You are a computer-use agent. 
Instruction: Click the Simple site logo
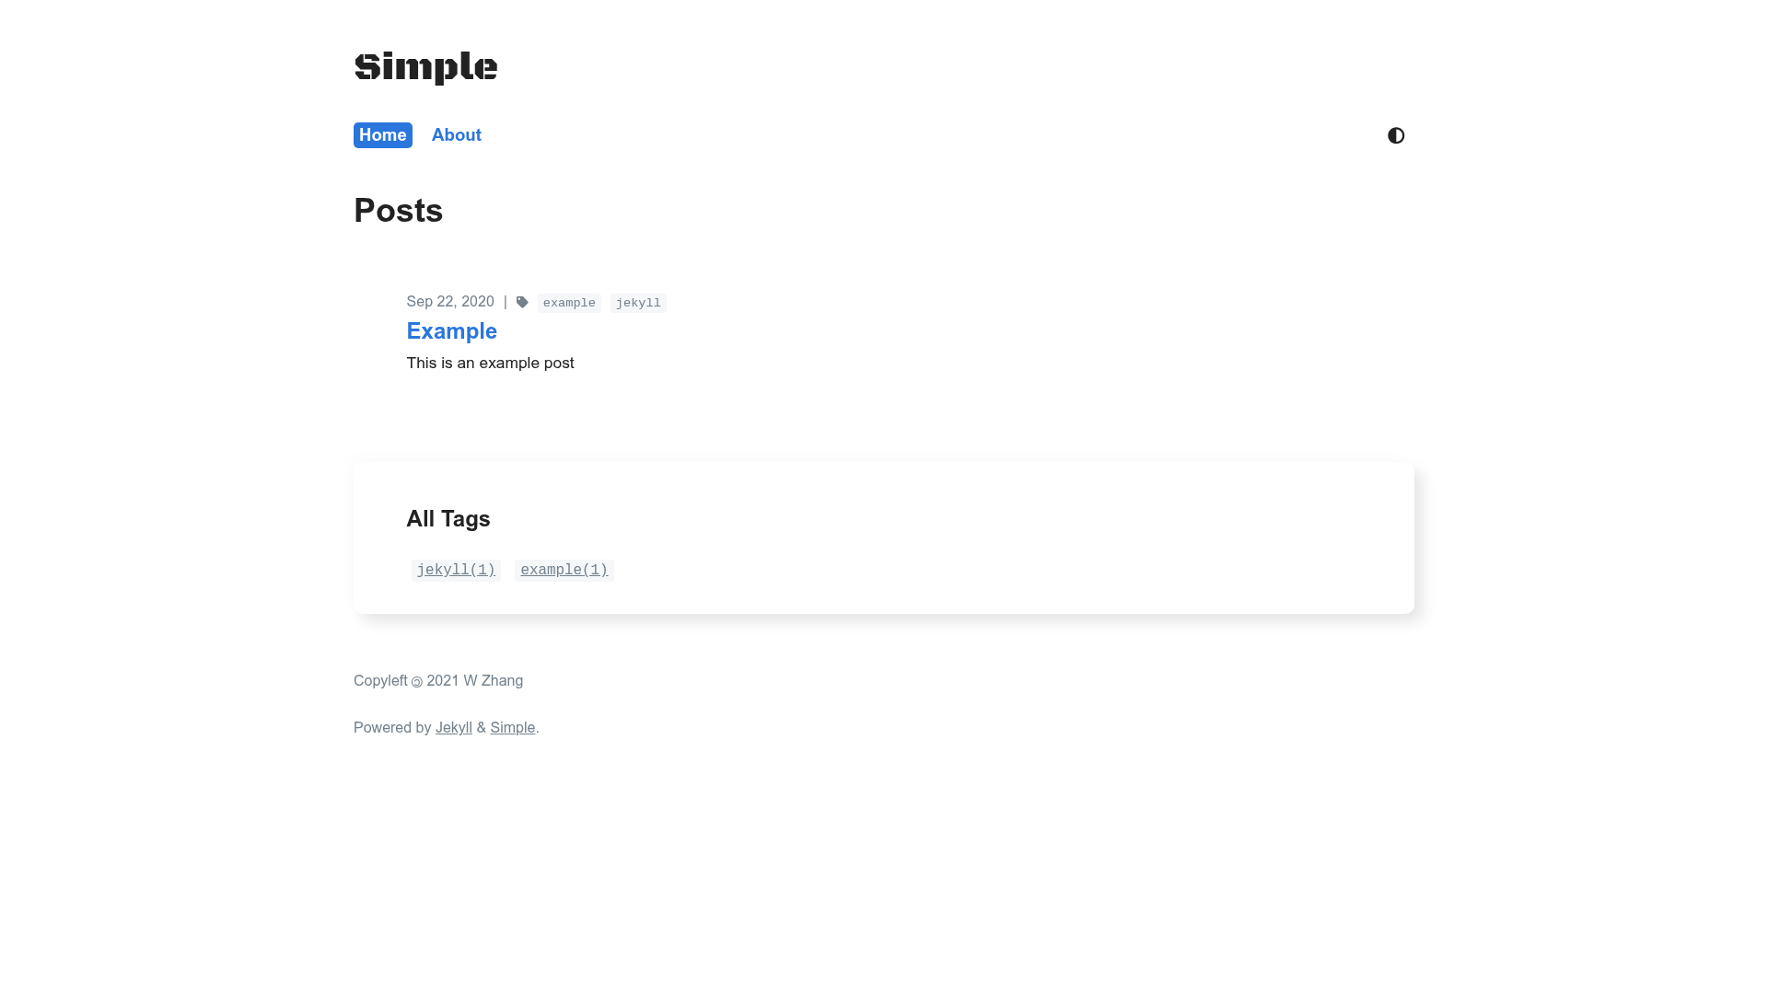pos(425,67)
